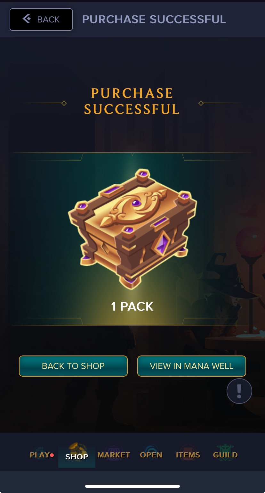The width and height of the screenshot is (265, 493).
Task: Select the golden treasure chest pack
Action: pos(132,228)
